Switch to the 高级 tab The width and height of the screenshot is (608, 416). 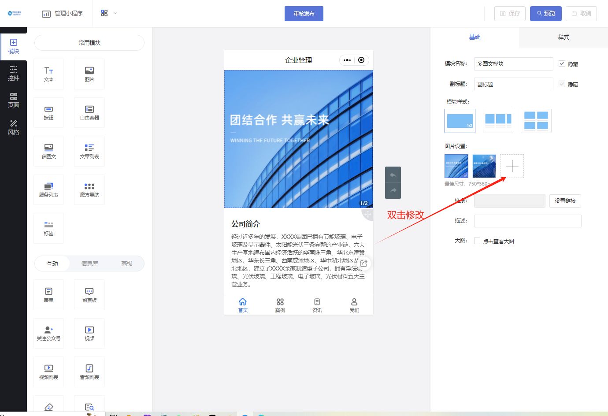click(x=127, y=264)
